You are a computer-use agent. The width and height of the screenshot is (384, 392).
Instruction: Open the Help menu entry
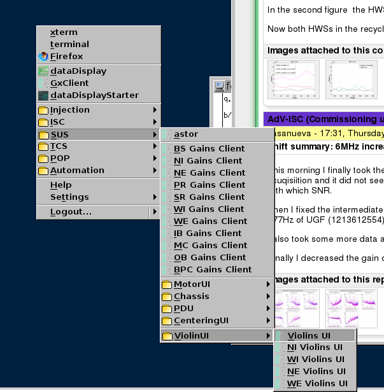pos(61,185)
